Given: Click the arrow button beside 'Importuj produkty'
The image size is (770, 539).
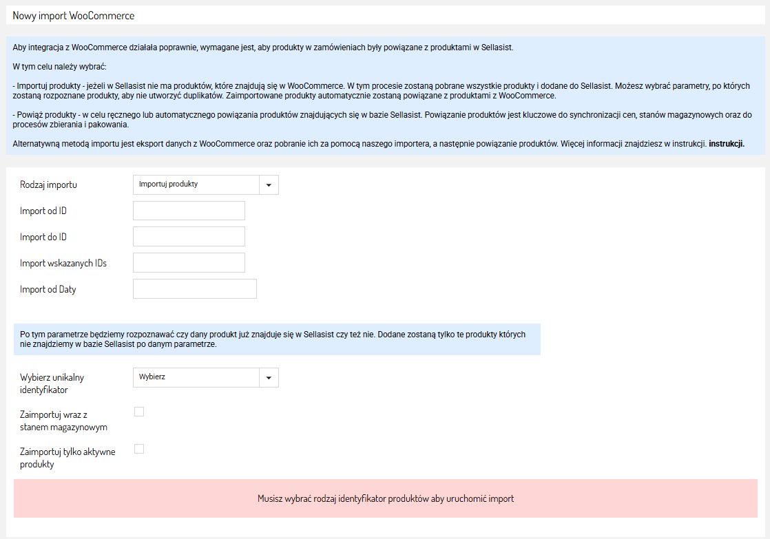Looking at the screenshot, I should tap(269, 184).
